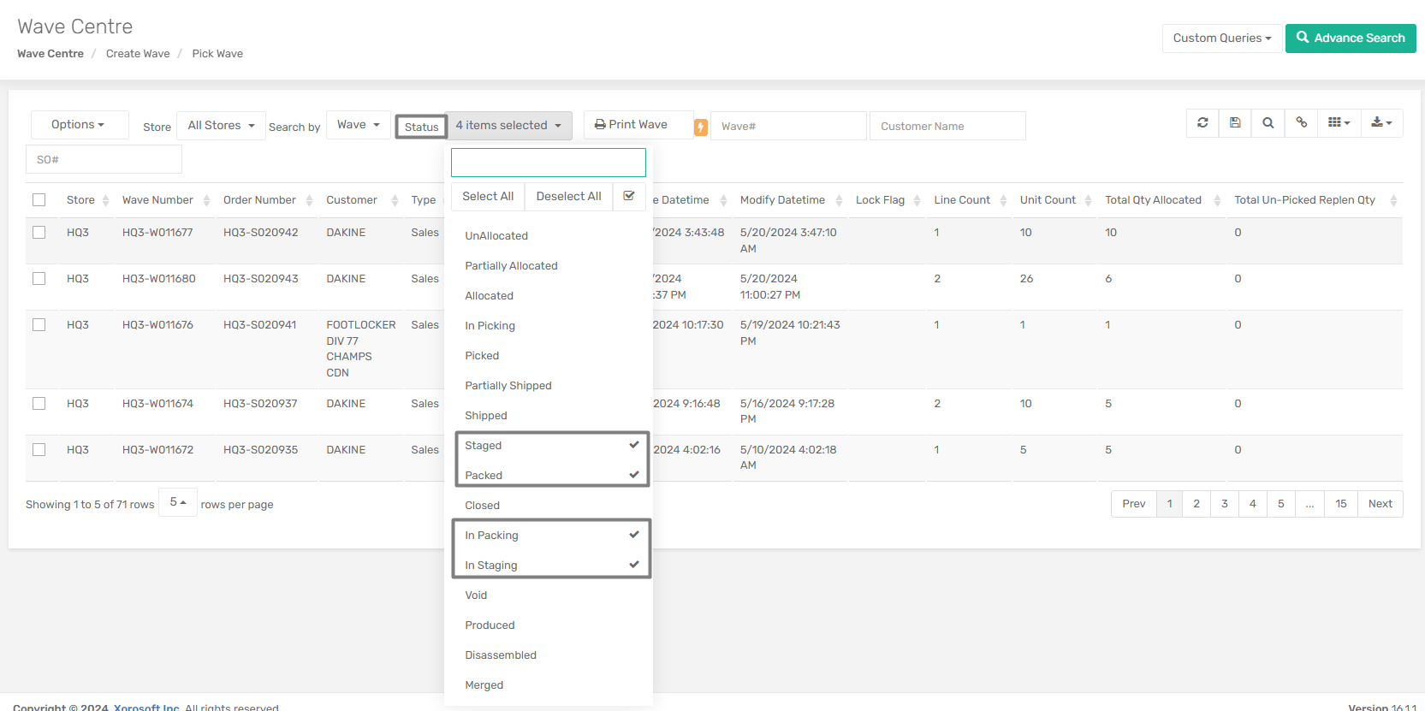
Task: Sort by Wave Number column arrows
Action: (x=206, y=201)
